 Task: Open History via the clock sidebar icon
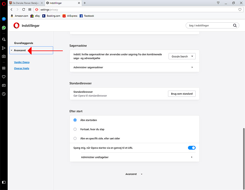click(4, 94)
